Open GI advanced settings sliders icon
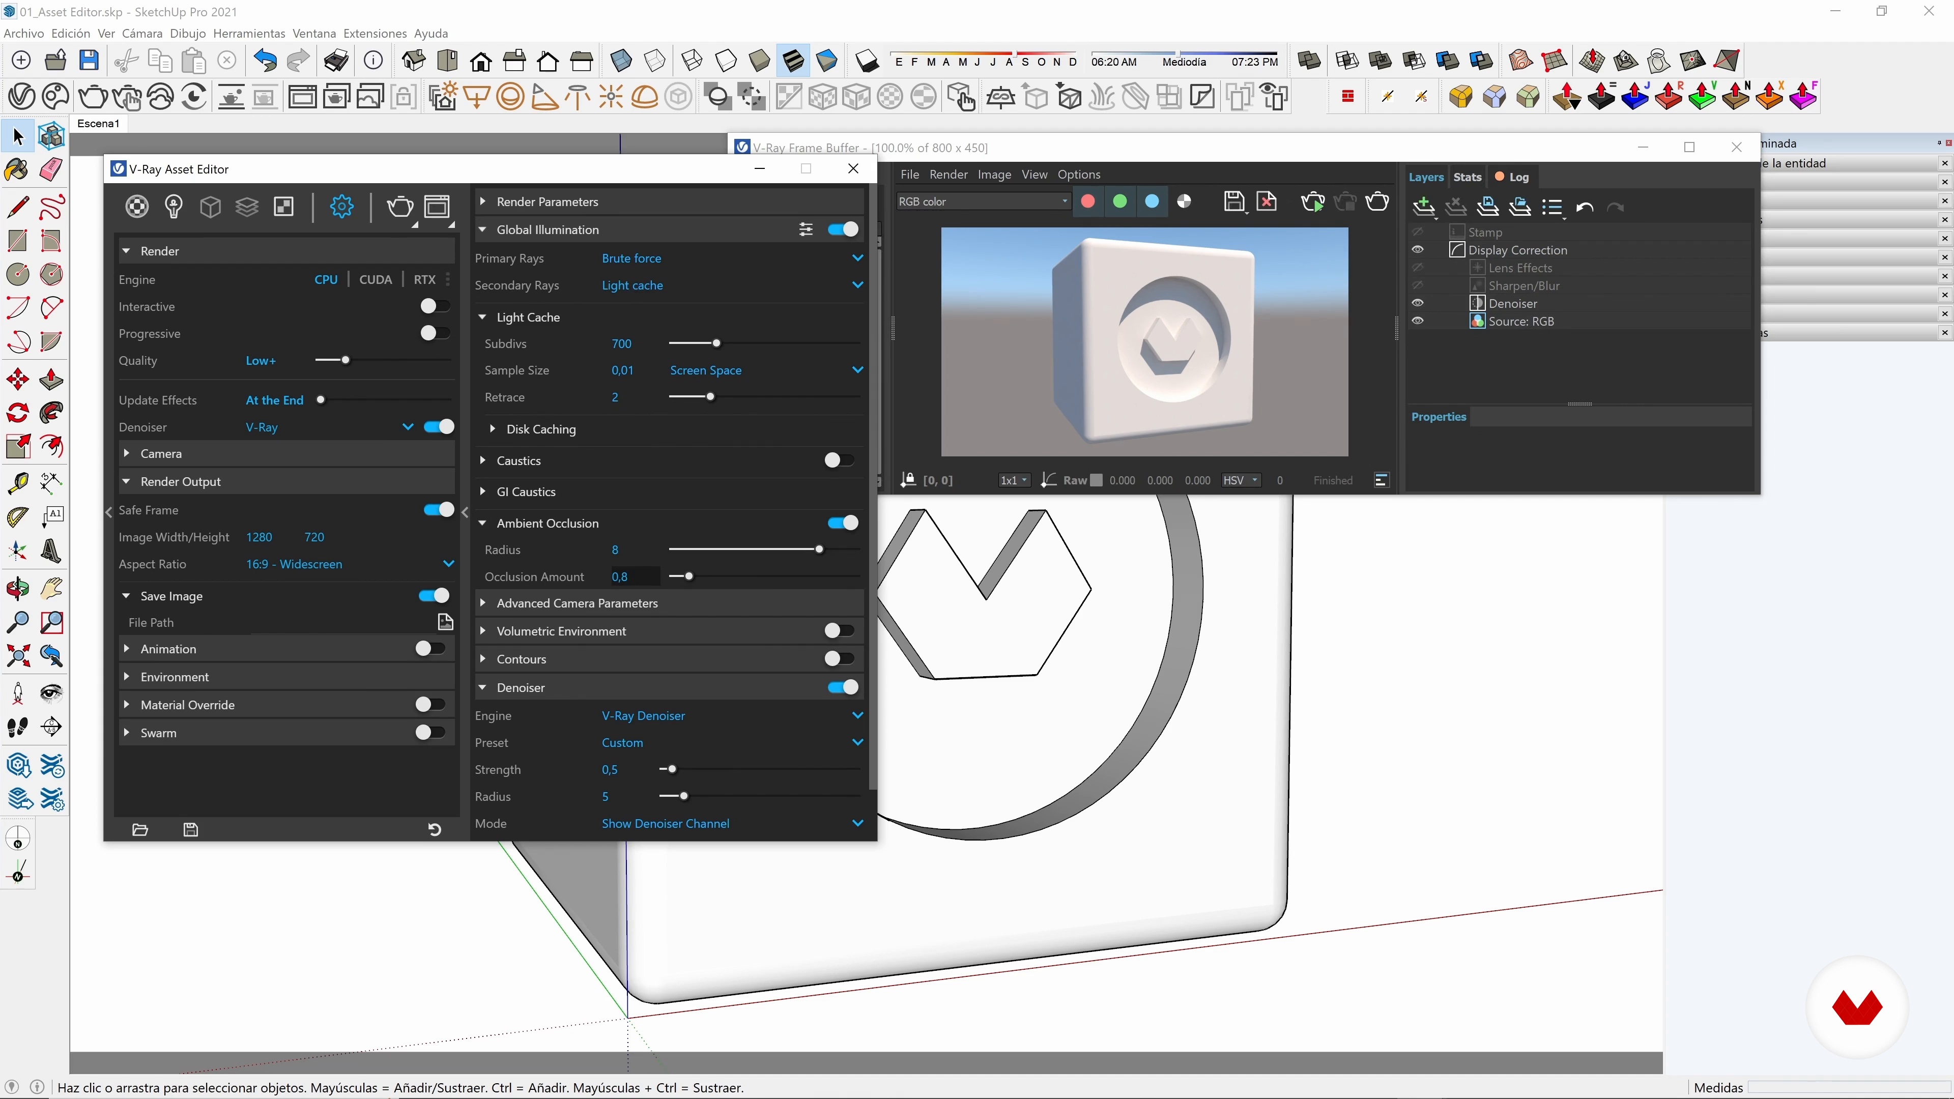 point(806,230)
